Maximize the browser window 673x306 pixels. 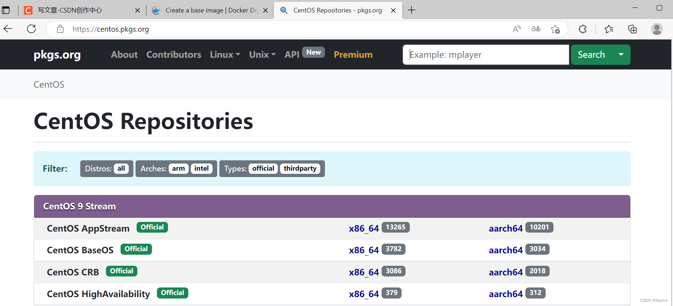[659, 8]
